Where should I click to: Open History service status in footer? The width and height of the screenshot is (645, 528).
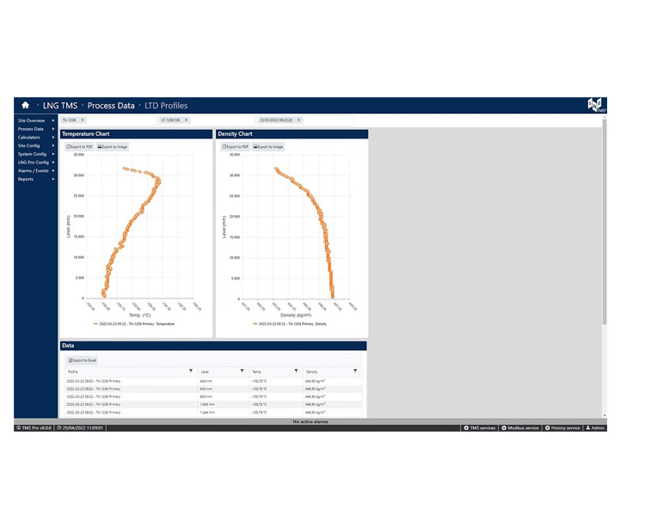562,427
